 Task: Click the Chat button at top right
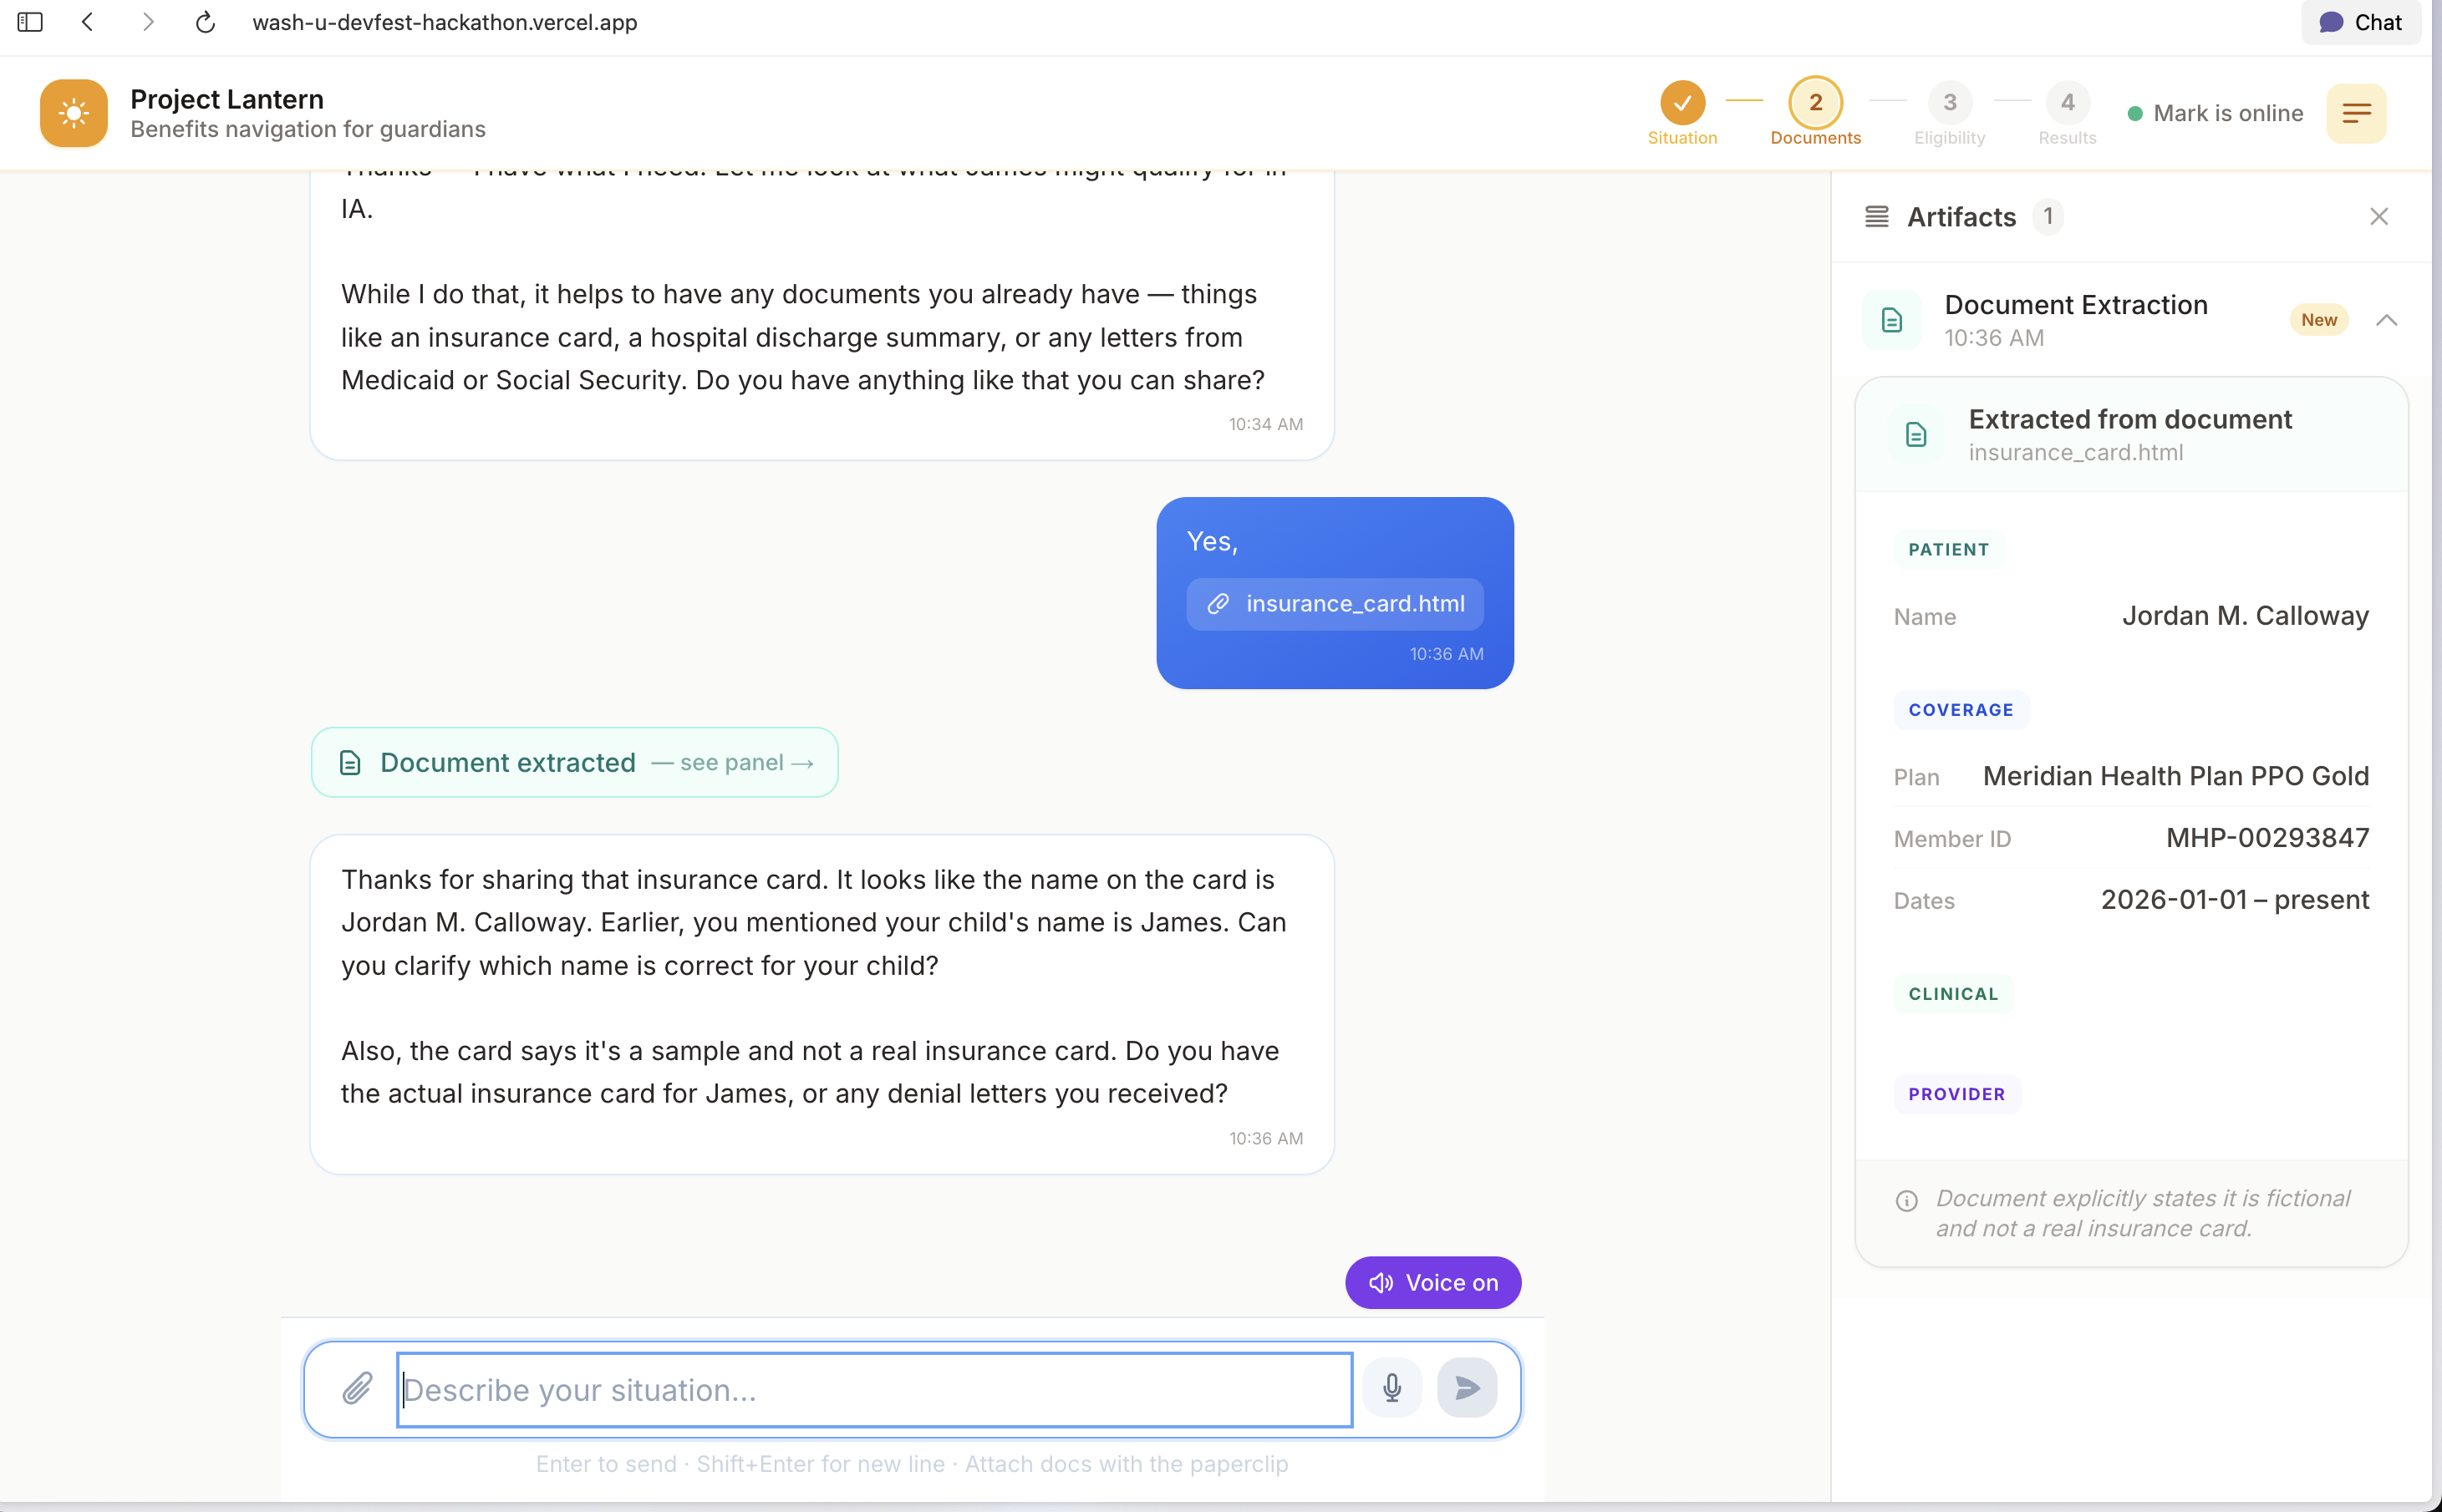(2361, 22)
